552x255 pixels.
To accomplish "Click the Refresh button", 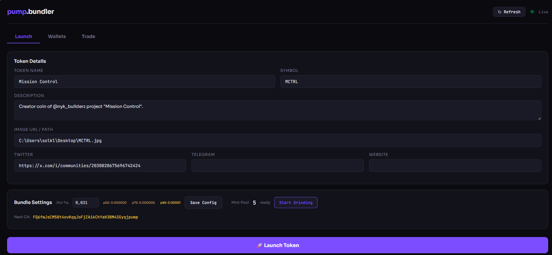I will [509, 12].
